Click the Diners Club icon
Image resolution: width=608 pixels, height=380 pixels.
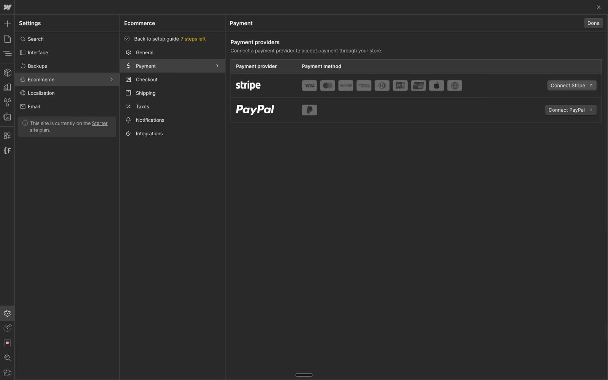click(382, 85)
